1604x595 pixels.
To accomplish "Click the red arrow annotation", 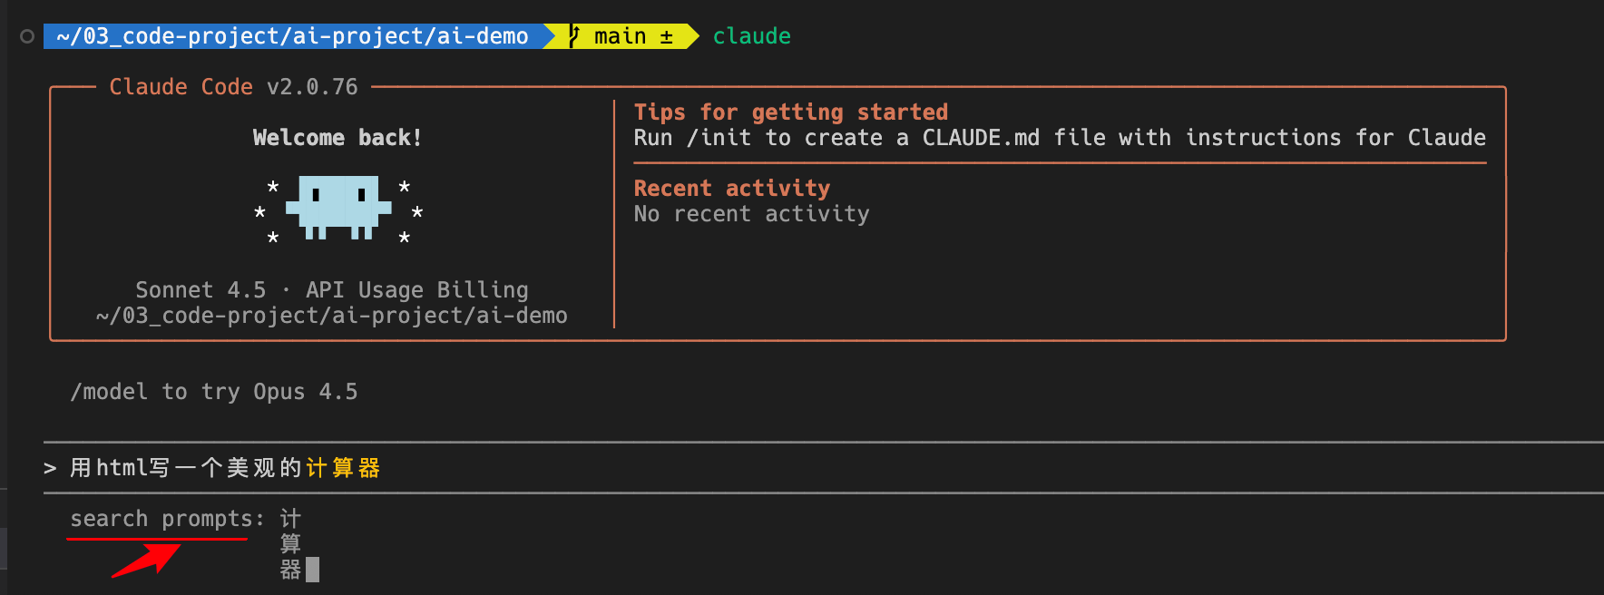I will click(146, 559).
